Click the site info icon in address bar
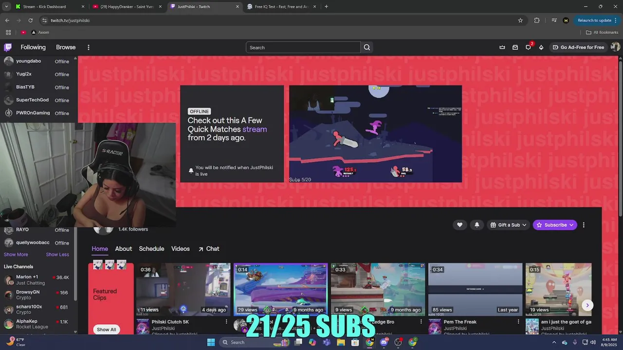623x350 pixels. point(44,20)
